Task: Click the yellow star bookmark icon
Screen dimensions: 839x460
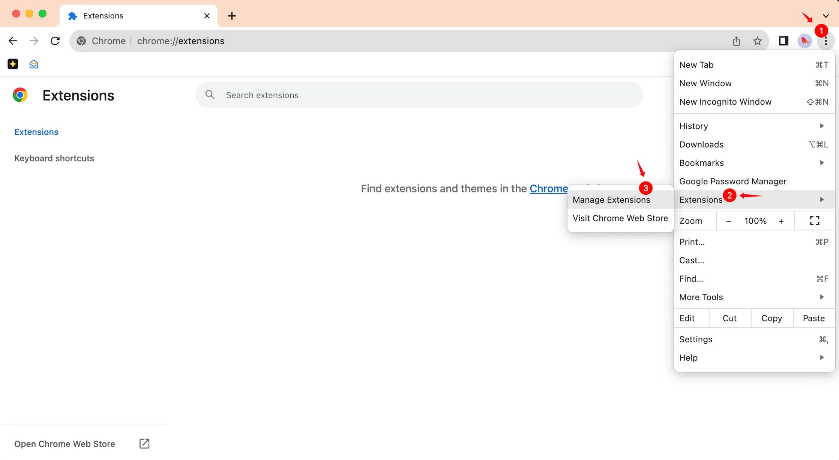Action: coord(13,64)
